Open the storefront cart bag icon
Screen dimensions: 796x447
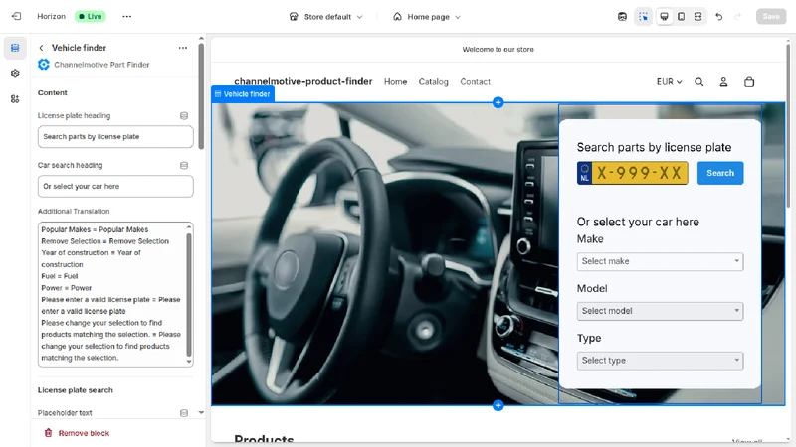click(749, 82)
